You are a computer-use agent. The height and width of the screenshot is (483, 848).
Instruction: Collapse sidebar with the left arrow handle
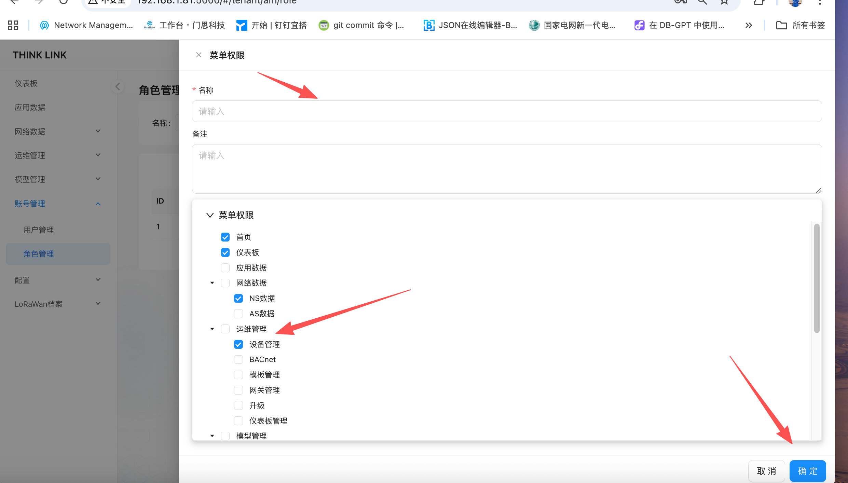pyautogui.click(x=118, y=86)
